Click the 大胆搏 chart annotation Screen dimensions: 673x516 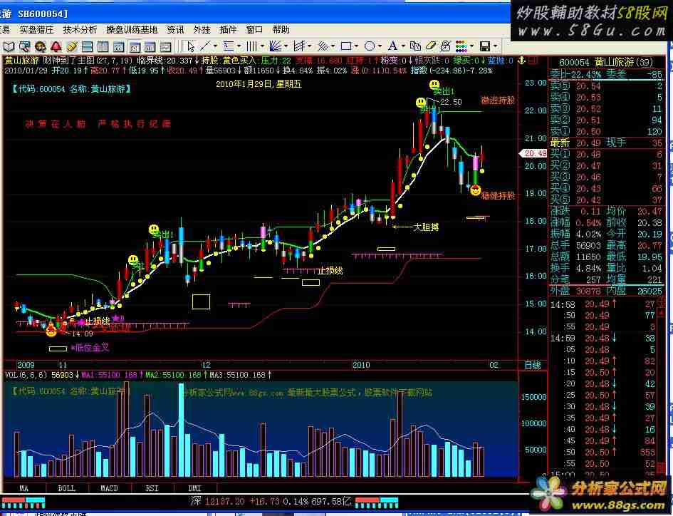point(426,227)
